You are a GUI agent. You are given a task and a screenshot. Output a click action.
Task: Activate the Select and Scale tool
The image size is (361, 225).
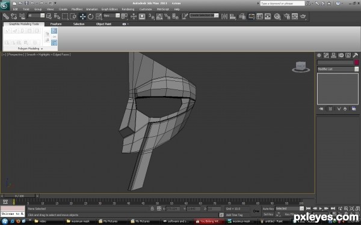click(x=99, y=16)
